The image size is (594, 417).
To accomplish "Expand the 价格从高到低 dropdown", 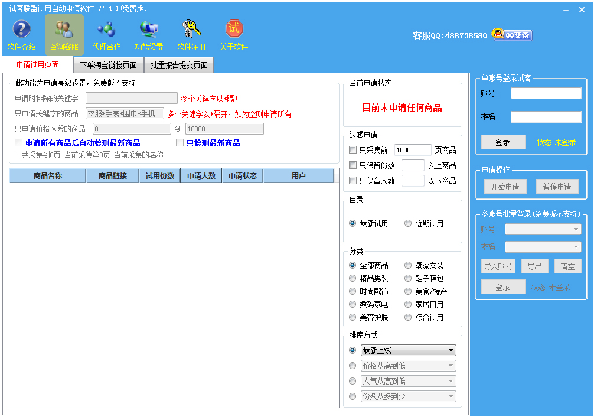I will pos(409,366).
